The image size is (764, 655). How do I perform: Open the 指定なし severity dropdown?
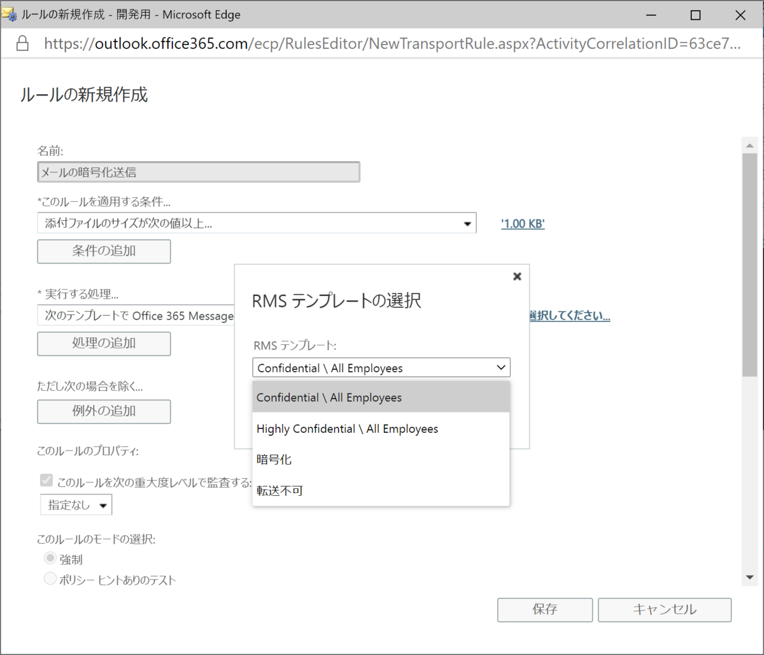[x=76, y=505]
